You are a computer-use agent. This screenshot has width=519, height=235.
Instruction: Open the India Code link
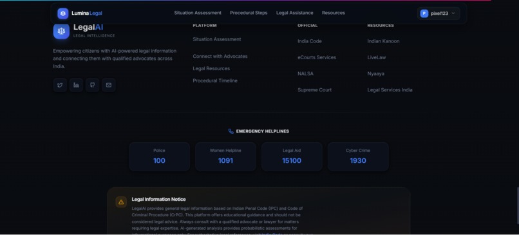310,41
